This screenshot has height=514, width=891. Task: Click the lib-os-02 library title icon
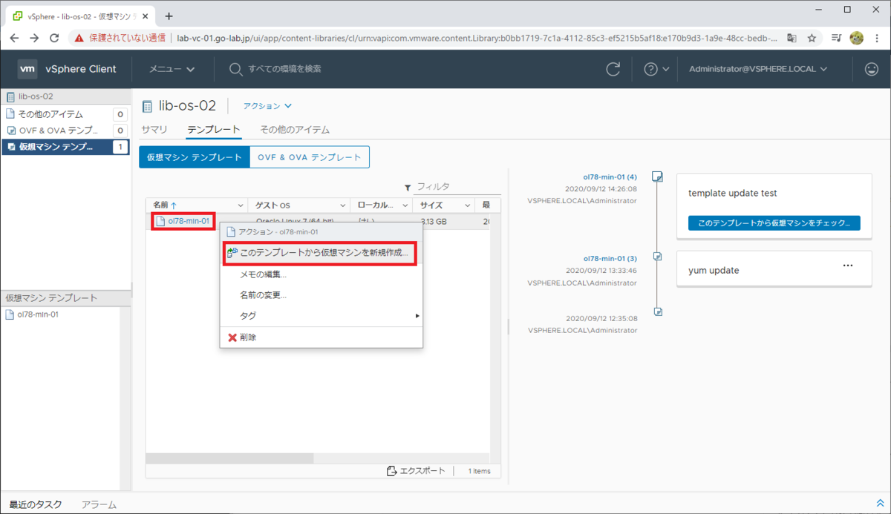[147, 106]
